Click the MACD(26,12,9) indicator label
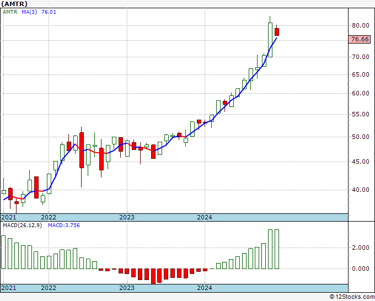 tap(22, 225)
